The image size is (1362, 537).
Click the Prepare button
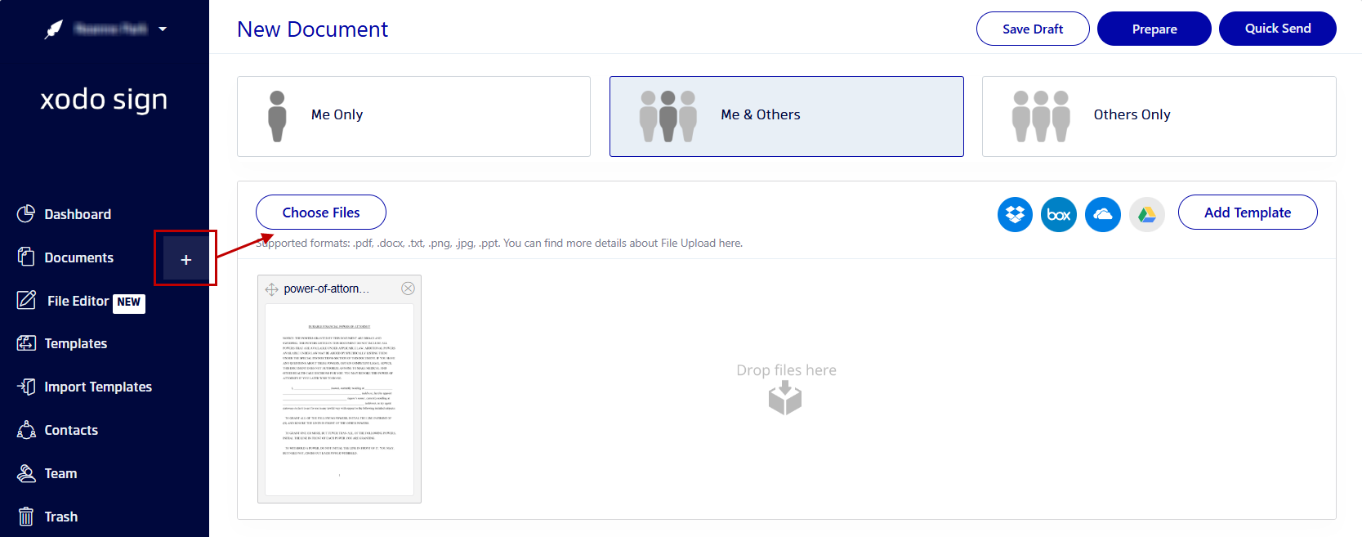1154,29
